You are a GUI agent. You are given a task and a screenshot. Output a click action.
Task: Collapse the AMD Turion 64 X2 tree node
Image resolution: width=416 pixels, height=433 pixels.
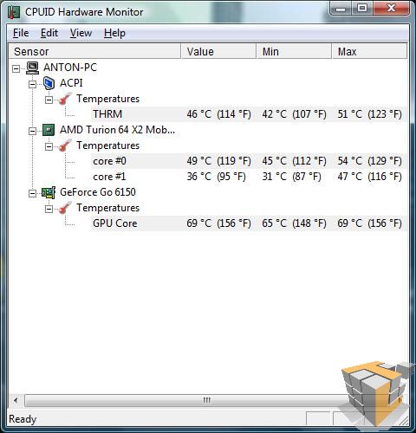click(x=32, y=131)
